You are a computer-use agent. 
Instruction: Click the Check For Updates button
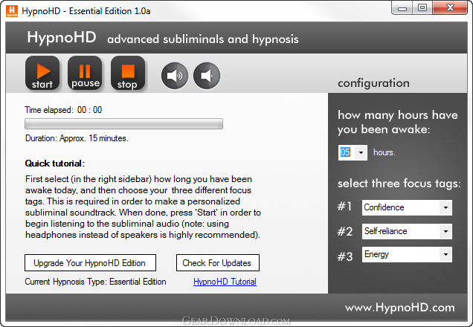click(x=218, y=263)
